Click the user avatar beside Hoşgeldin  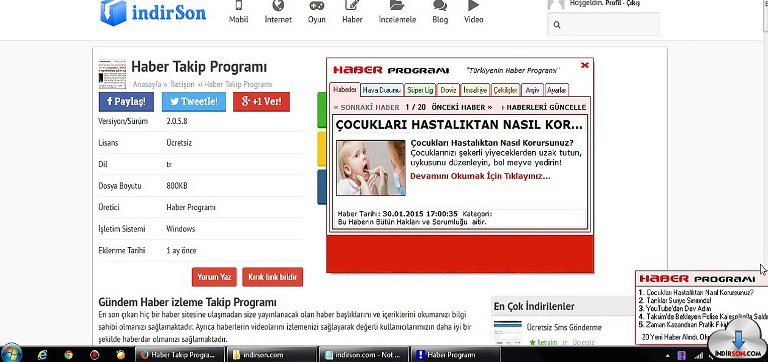556,5
